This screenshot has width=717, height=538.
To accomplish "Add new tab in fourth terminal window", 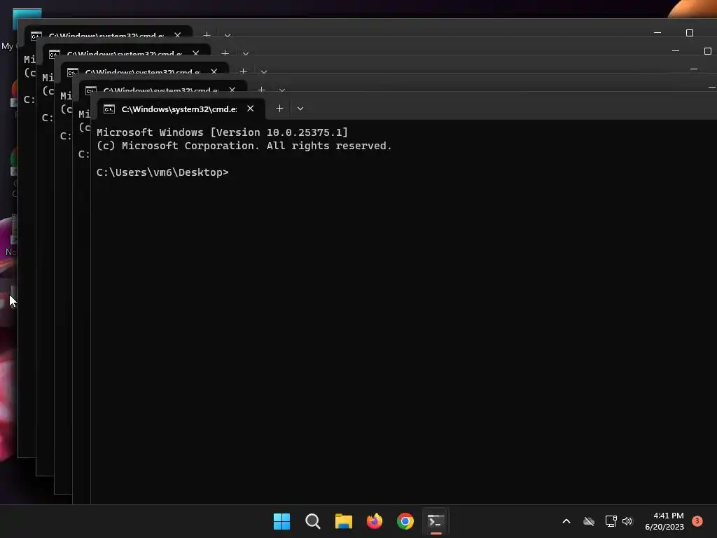I will [225, 53].
